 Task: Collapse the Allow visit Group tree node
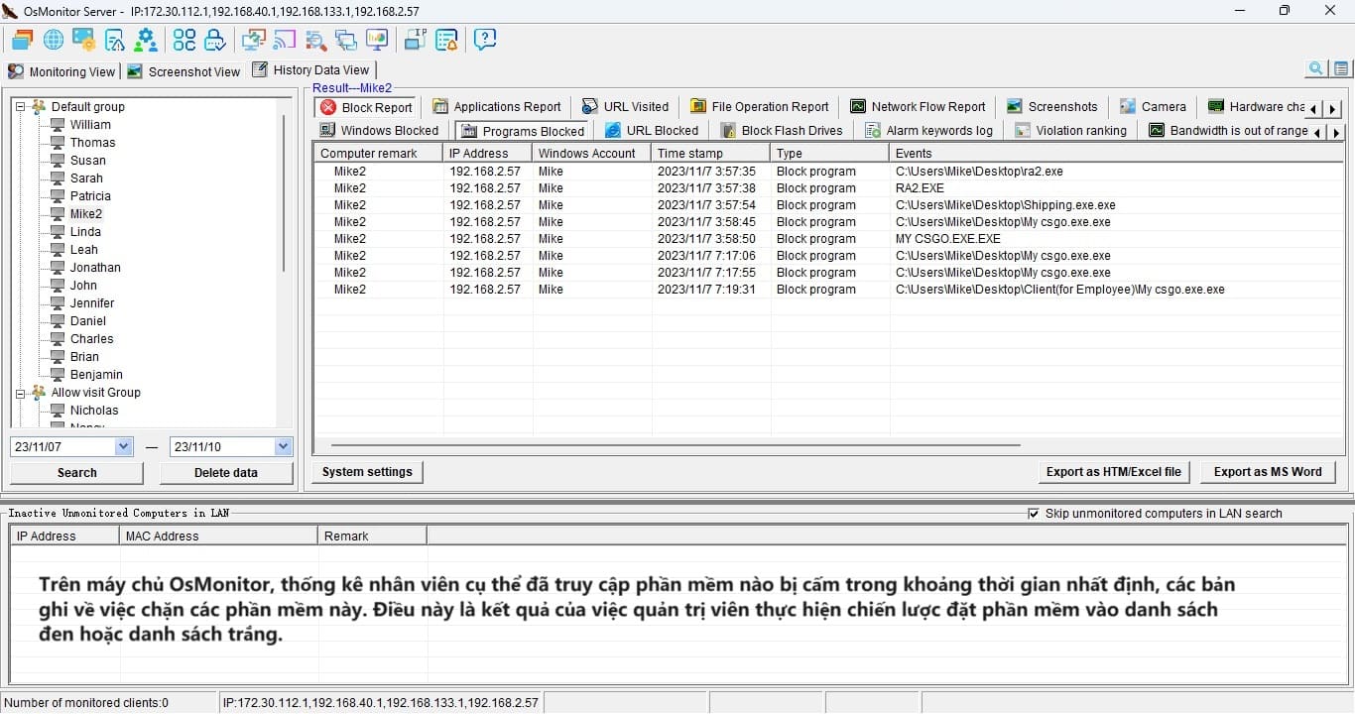point(21,393)
